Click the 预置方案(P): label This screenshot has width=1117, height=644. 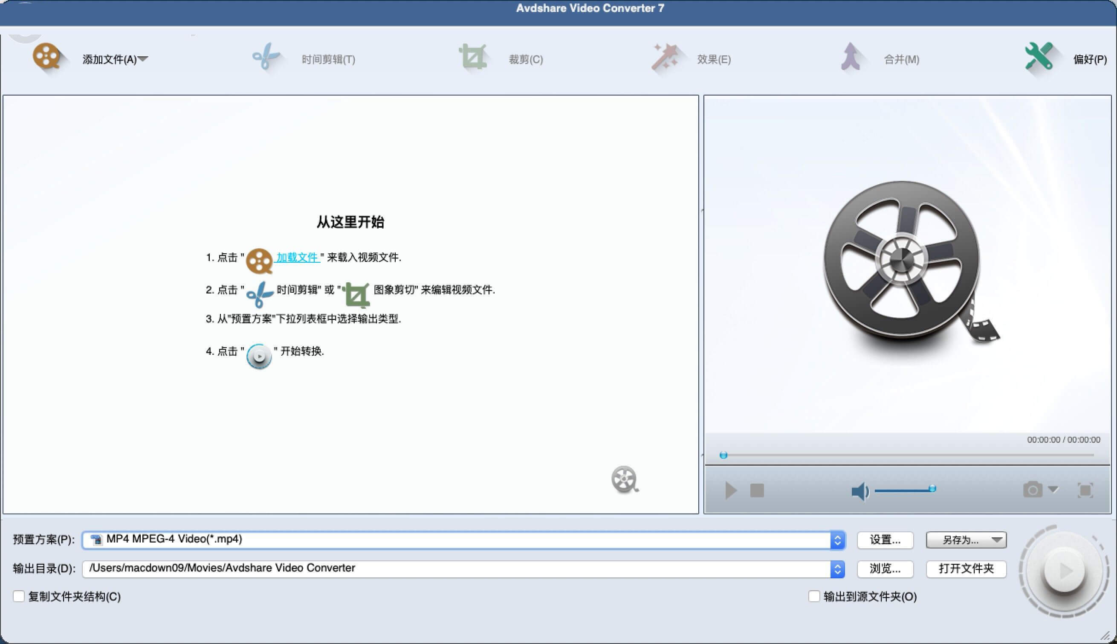click(44, 540)
